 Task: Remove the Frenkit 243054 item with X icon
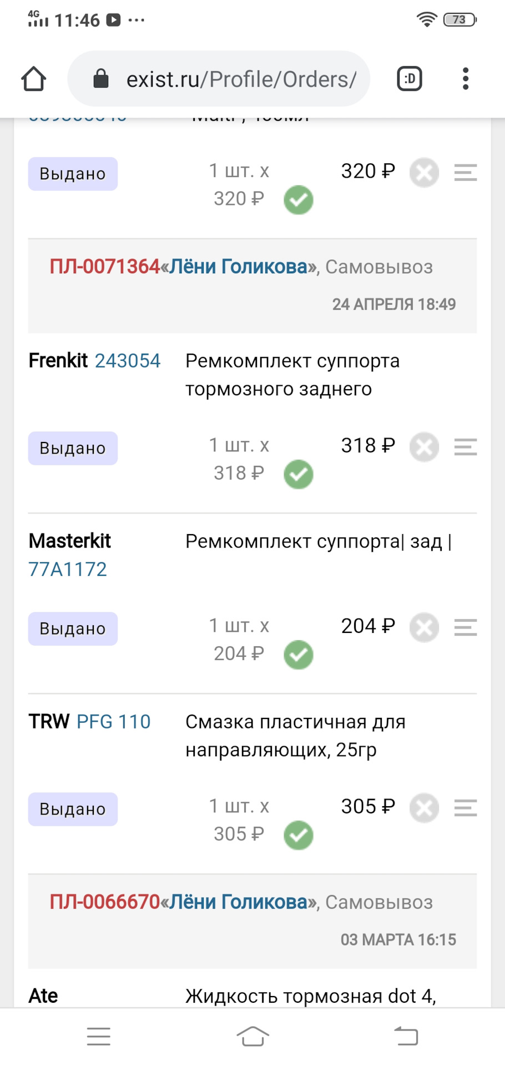[423, 447]
